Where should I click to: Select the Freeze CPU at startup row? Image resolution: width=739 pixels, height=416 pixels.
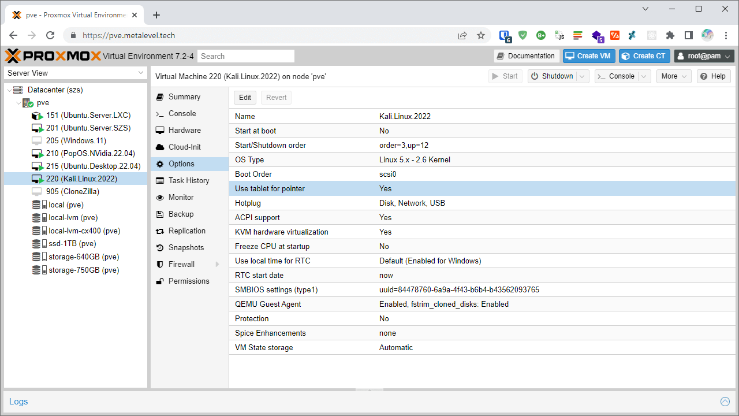pyautogui.click(x=482, y=246)
